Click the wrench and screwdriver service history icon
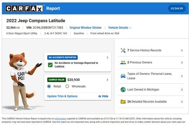This screenshot has width=189, height=125. (x=123, y=50)
